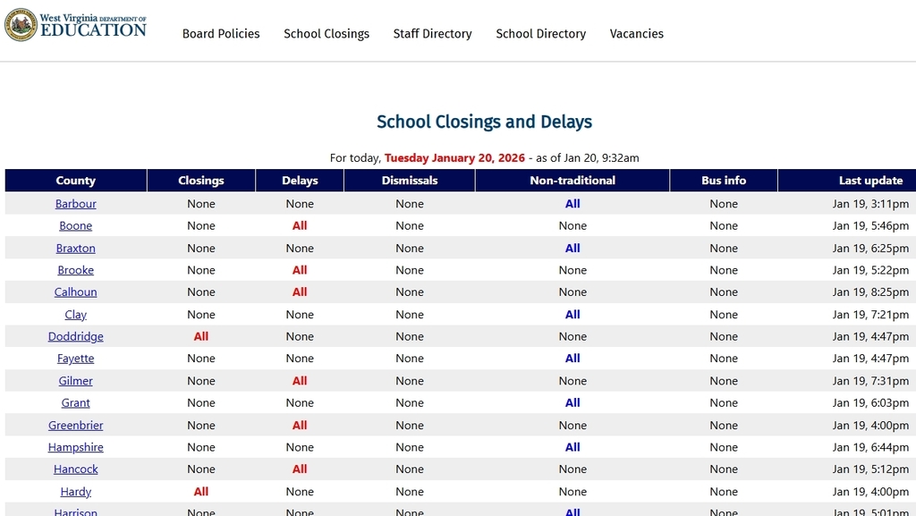
Task: Open the Board Policies page
Action: (220, 34)
